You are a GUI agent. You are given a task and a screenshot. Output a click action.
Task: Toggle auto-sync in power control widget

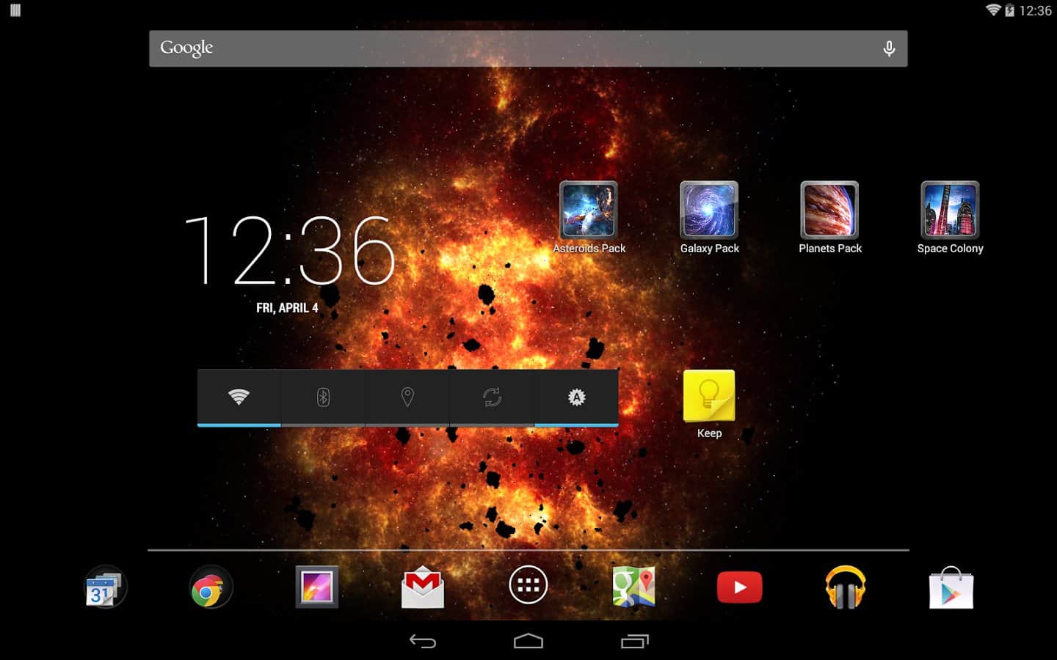492,397
